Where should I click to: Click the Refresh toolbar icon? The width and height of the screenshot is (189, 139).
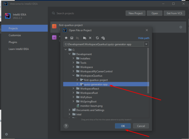click(97, 38)
